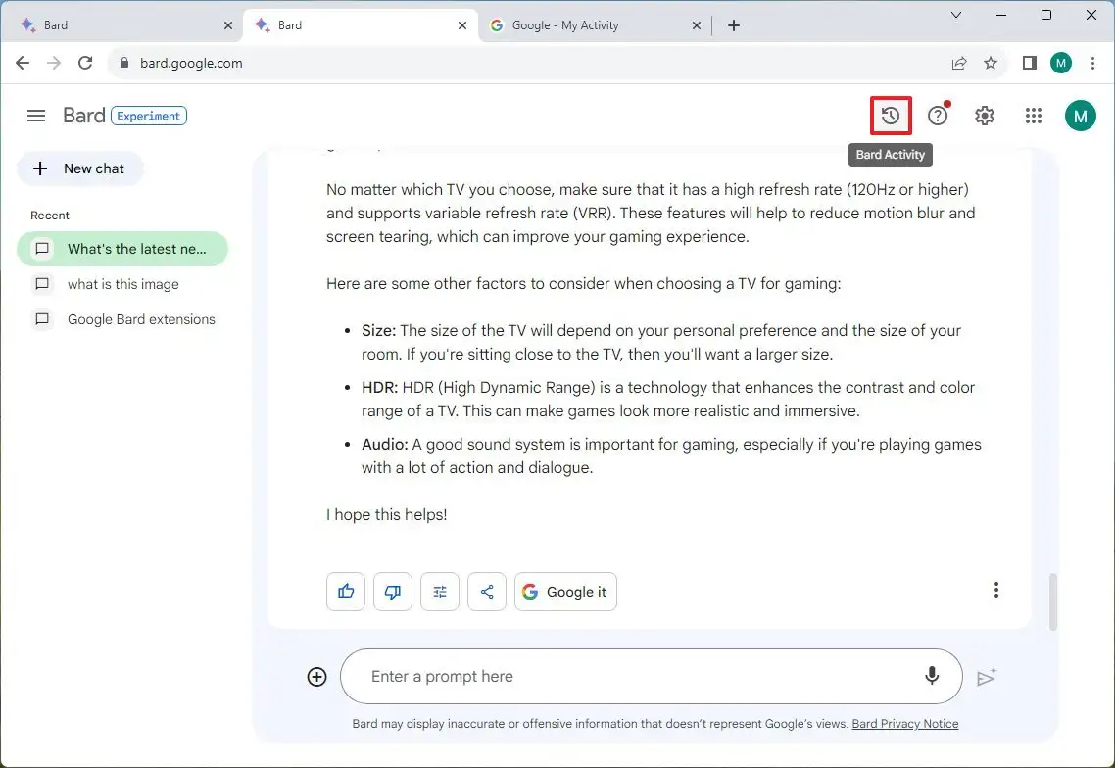The width and height of the screenshot is (1115, 768).
Task: Toggle the hamburger main menu
Action: [36, 116]
